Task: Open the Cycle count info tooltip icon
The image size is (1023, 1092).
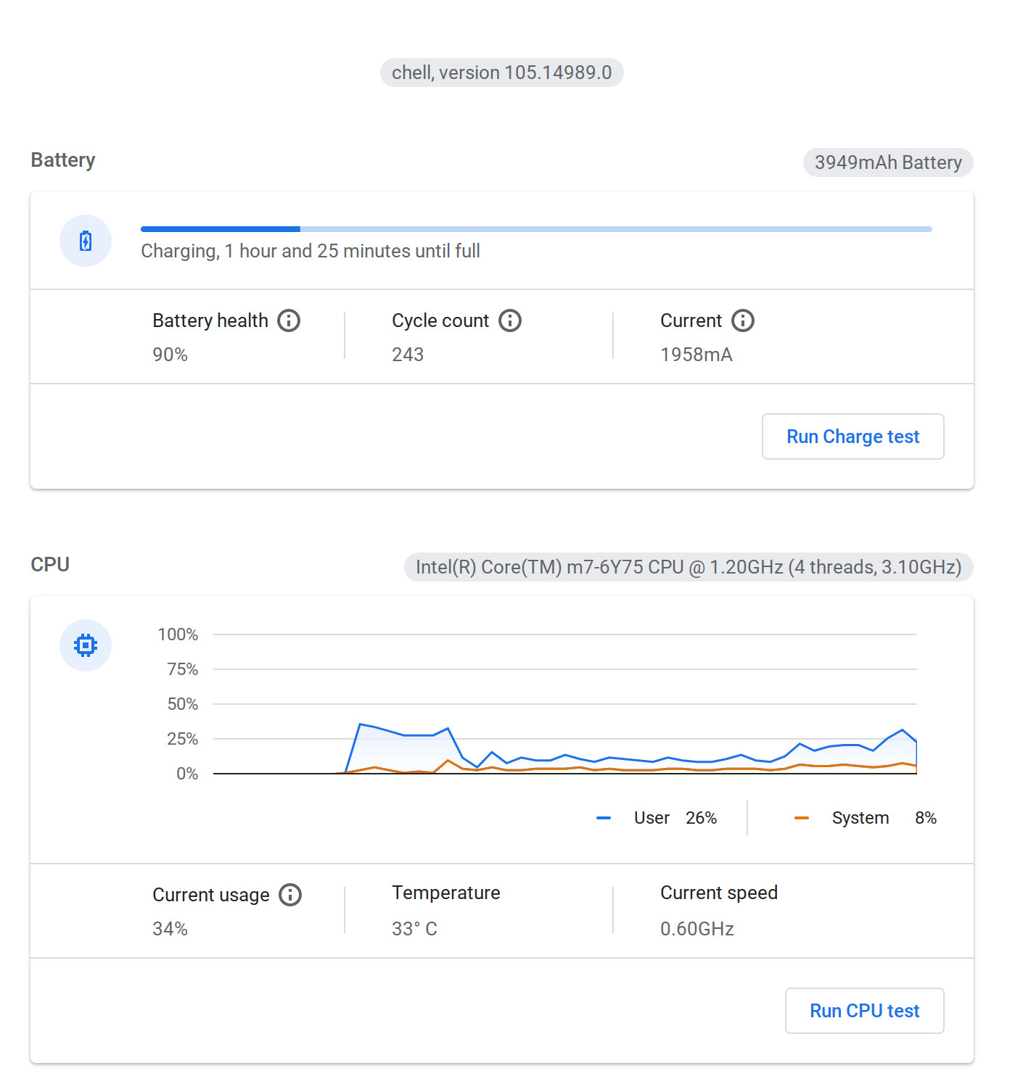Action: pyautogui.click(x=510, y=320)
